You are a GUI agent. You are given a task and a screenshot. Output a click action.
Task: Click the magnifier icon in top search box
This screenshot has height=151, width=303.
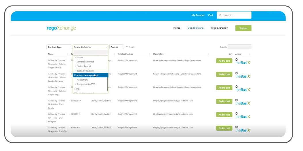coord(220,15)
